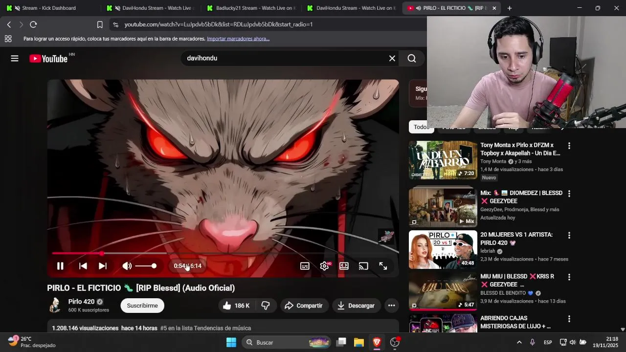Click the youtube.com URL address bar
Viewport: 626px width, 352px height.
(x=219, y=24)
